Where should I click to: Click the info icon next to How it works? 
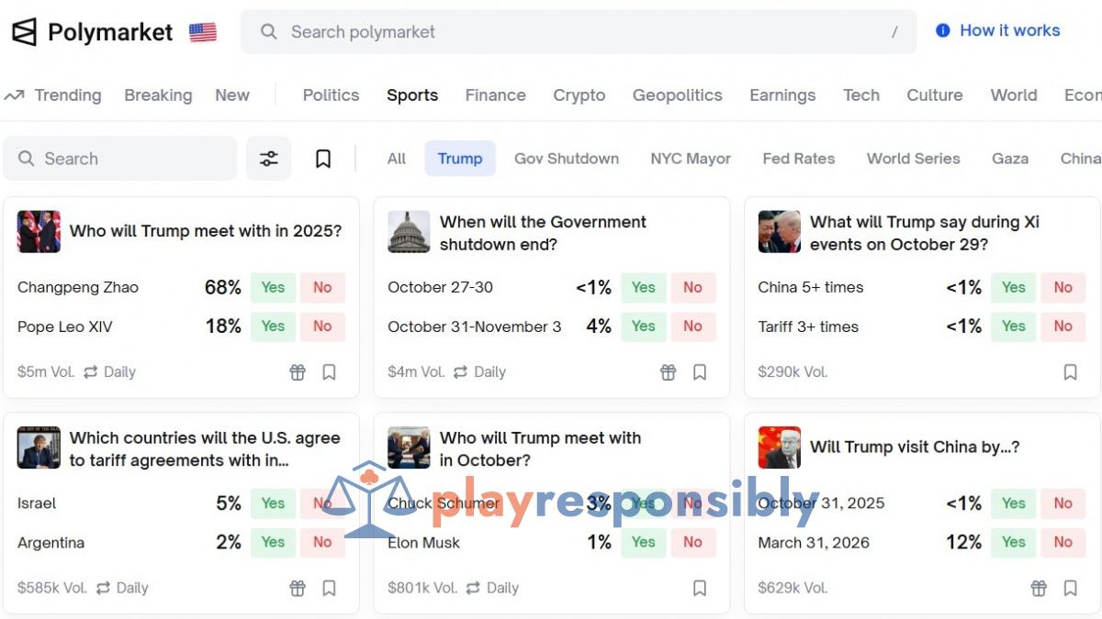(x=943, y=30)
